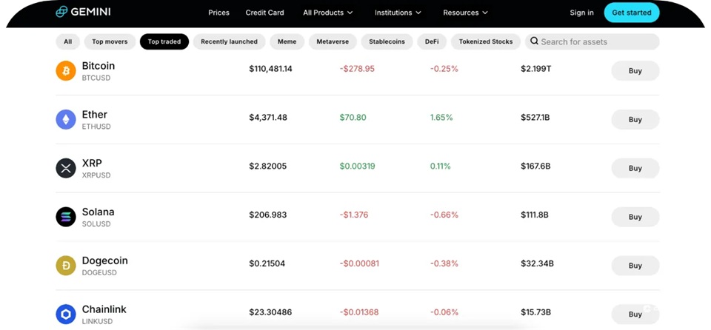Select the Top traded filter
Image resolution: width=711 pixels, height=330 pixels.
click(x=164, y=41)
